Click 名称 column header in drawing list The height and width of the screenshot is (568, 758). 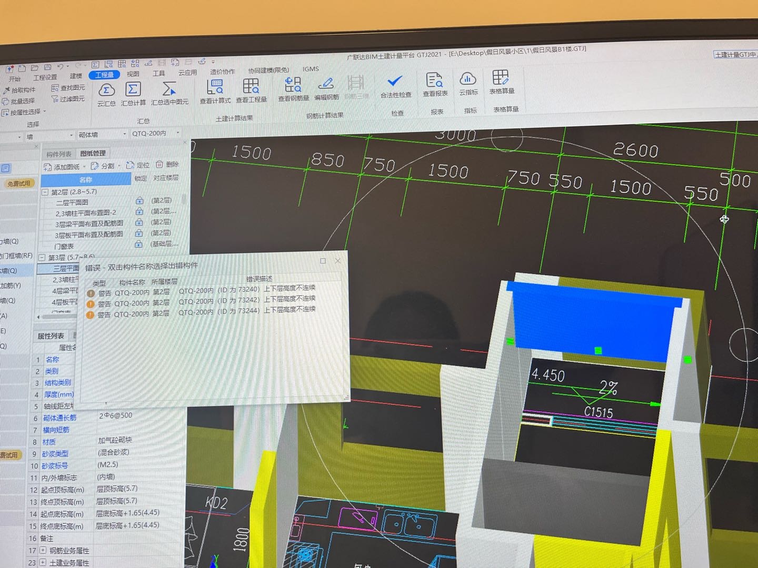[x=86, y=180]
